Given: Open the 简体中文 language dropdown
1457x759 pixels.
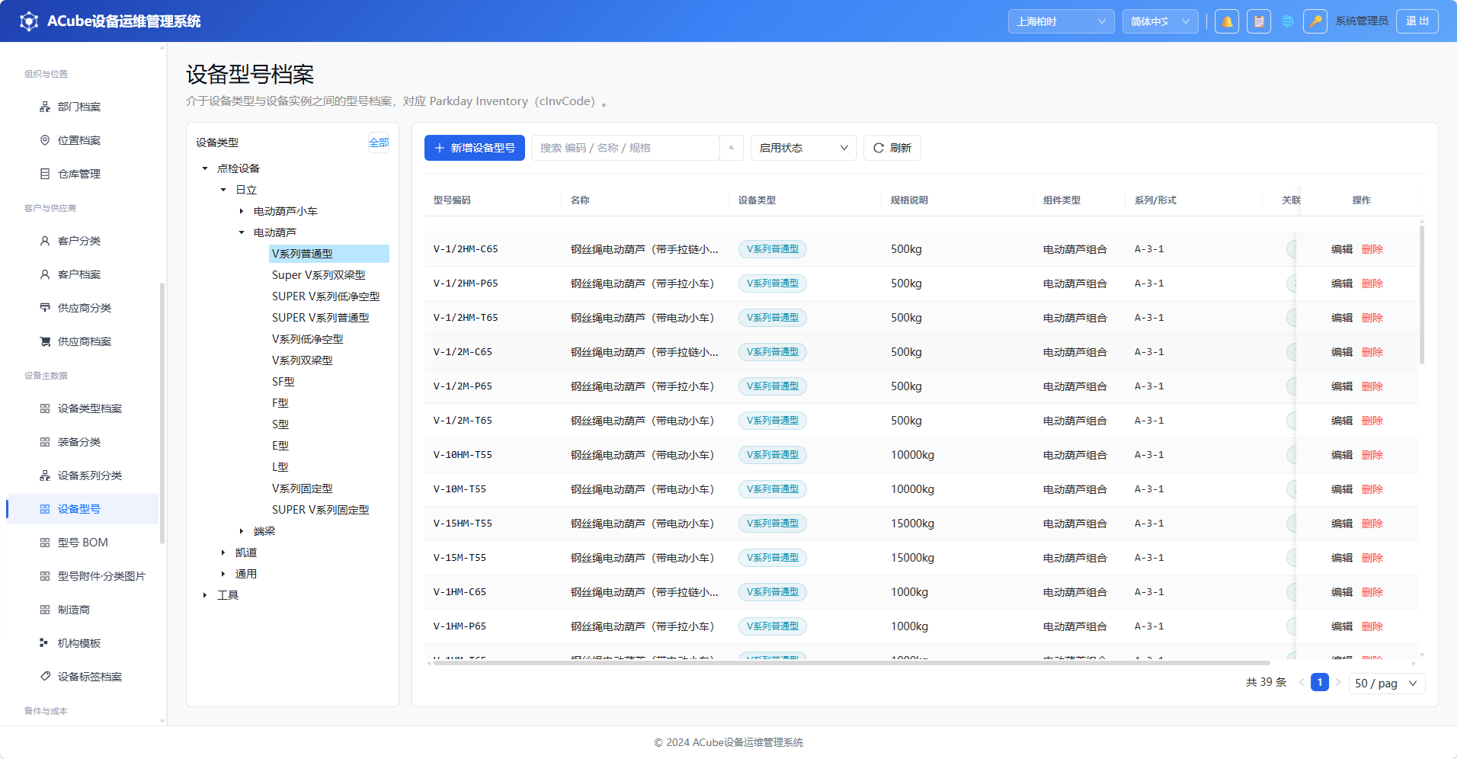Looking at the screenshot, I should point(1160,21).
